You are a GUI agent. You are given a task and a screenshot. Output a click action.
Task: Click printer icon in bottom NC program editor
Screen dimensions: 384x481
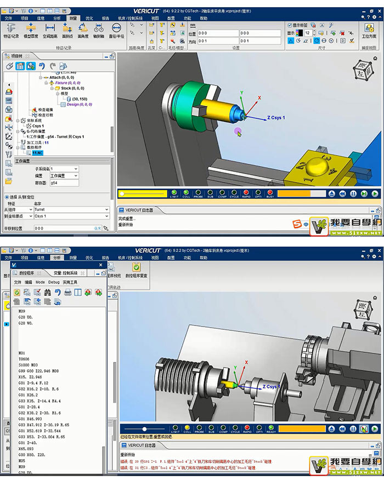coord(68,293)
